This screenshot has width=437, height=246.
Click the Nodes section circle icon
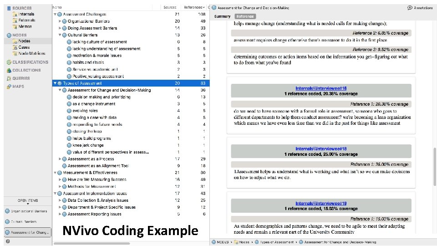tap(9, 35)
